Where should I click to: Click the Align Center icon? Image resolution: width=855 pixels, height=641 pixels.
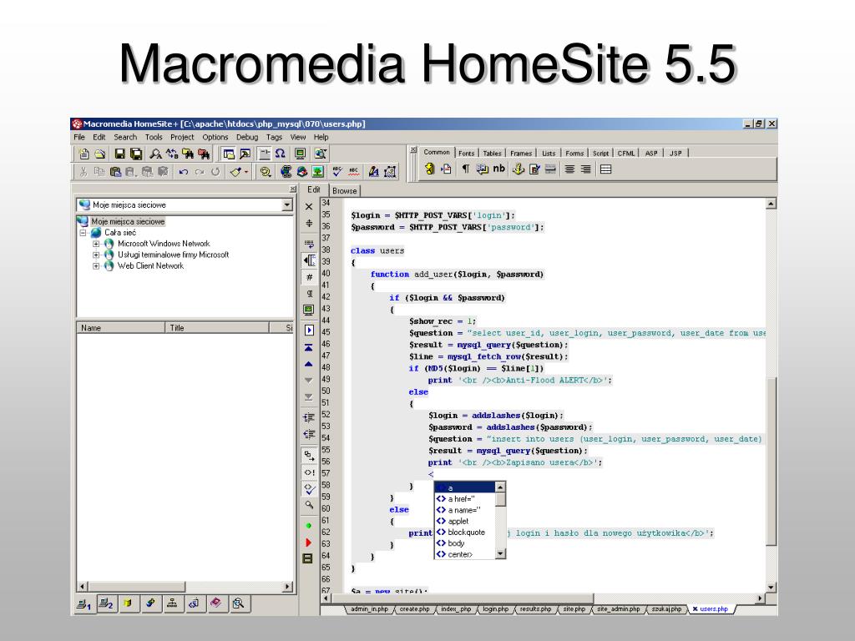[x=569, y=169]
